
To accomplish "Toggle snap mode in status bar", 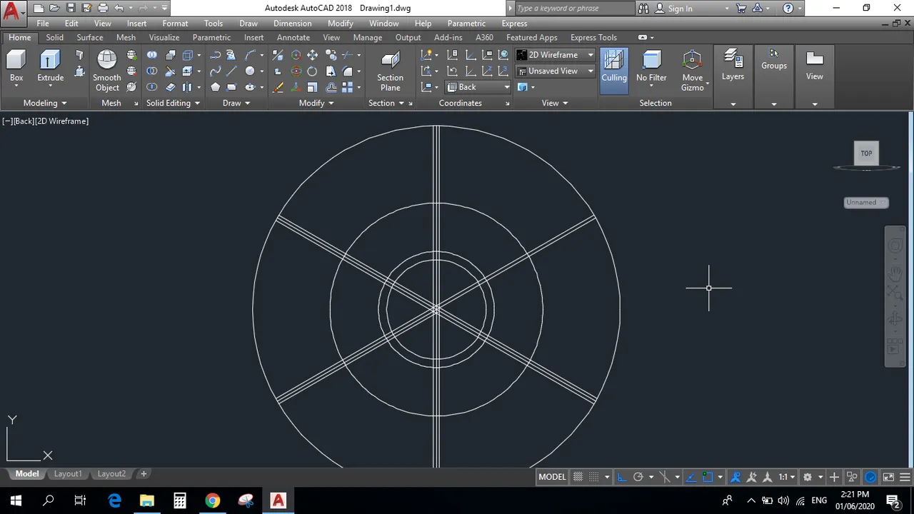I will 594,477.
